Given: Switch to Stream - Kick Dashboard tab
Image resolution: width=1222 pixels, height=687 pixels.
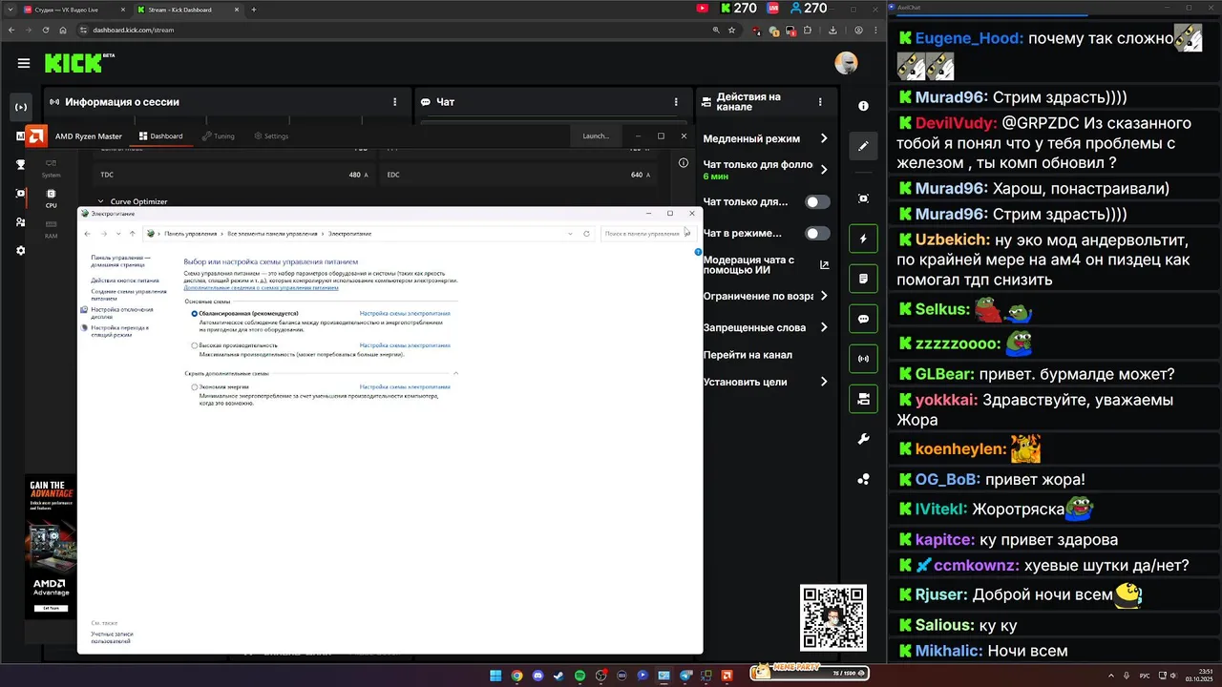Looking at the screenshot, I should pos(187,10).
